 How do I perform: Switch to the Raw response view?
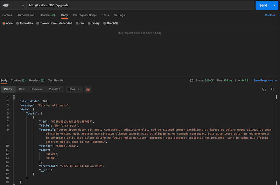tap(22, 89)
